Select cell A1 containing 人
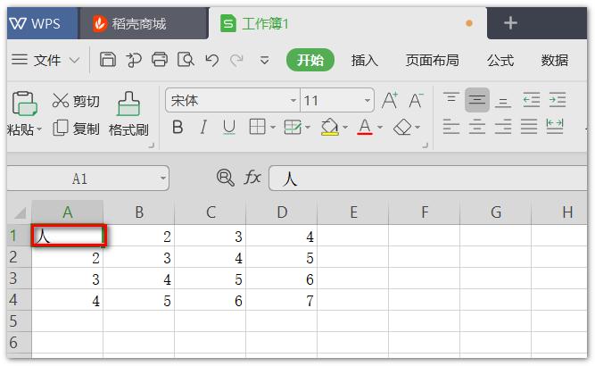The width and height of the screenshot is (595, 366). (69, 236)
